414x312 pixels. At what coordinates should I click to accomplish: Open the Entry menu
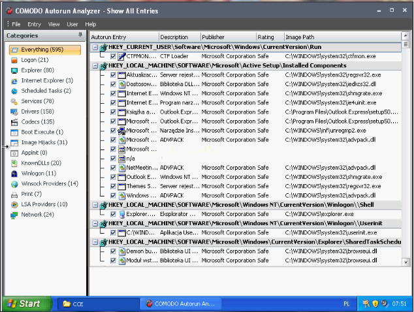point(35,24)
